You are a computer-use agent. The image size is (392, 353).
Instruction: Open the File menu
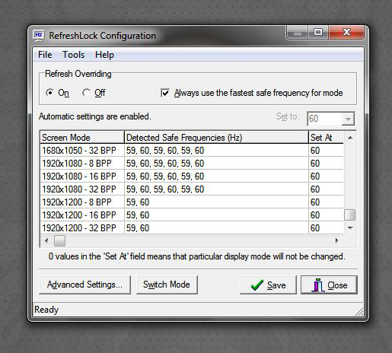pyautogui.click(x=45, y=55)
